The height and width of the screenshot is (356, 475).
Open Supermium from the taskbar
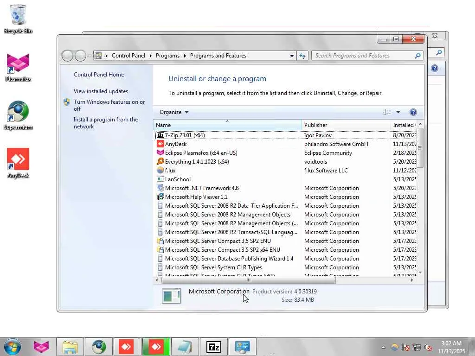coord(99,347)
